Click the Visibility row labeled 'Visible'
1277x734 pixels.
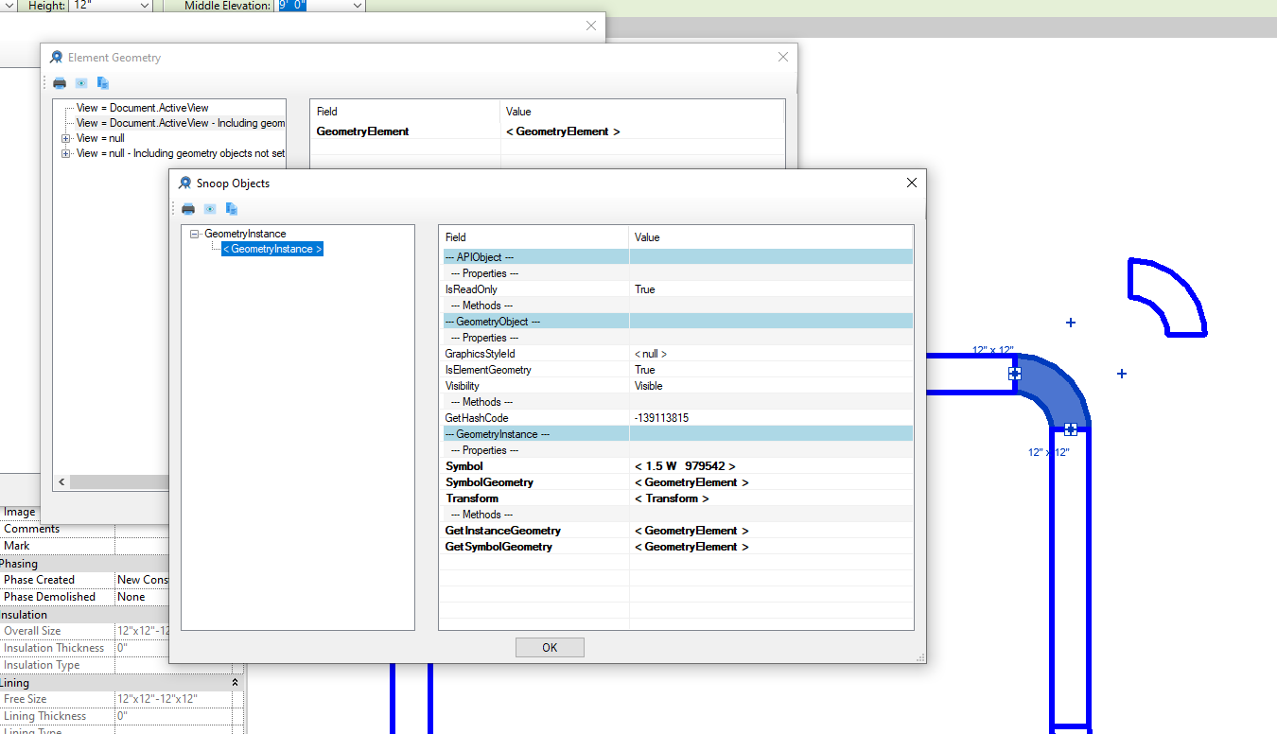(676, 386)
